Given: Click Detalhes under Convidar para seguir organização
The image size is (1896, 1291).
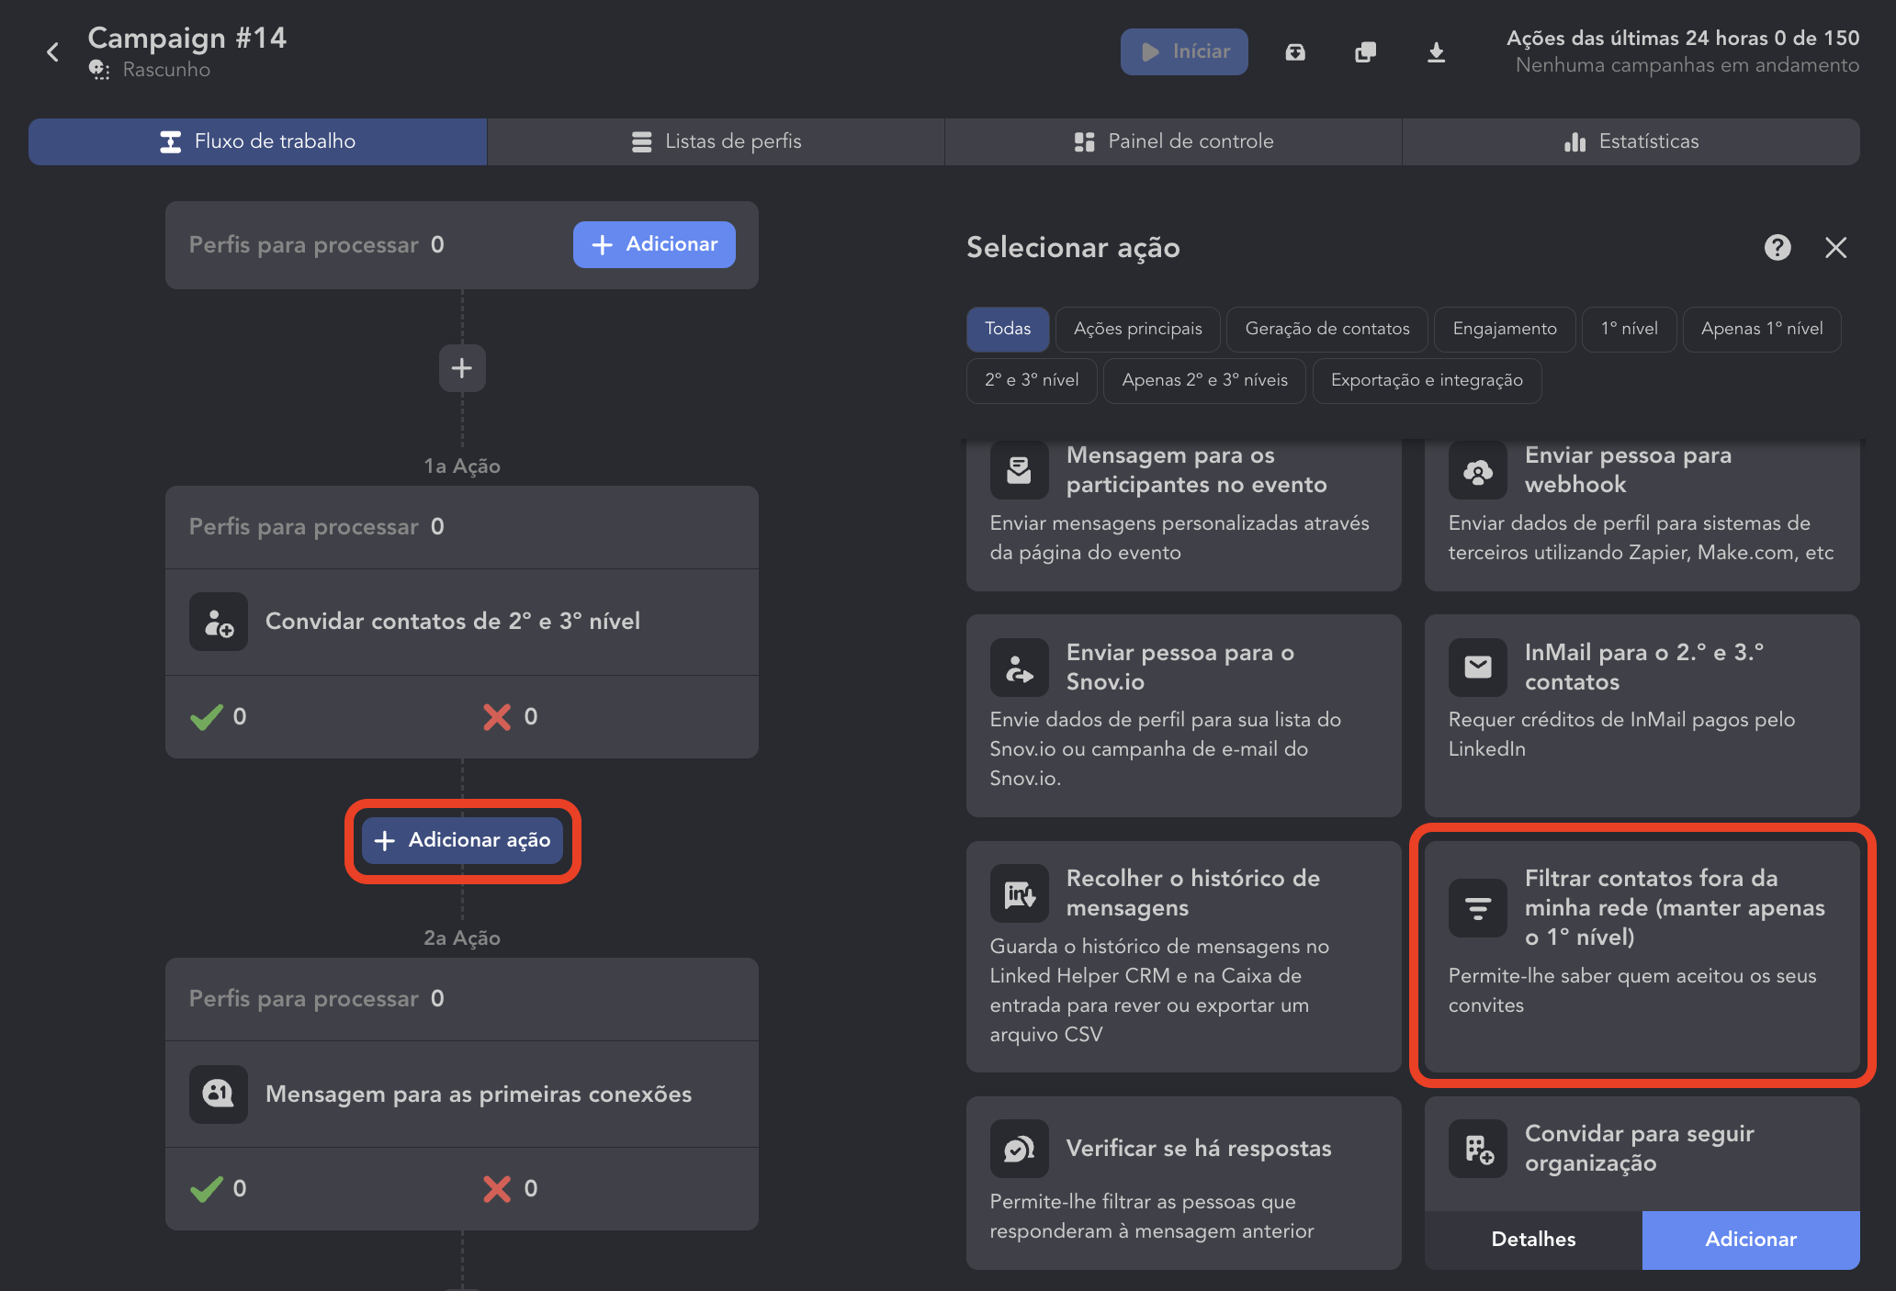Looking at the screenshot, I should pyautogui.click(x=1533, y=1239).
